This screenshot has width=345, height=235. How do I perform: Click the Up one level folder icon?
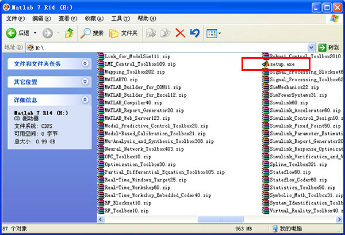tap(68, 33)
